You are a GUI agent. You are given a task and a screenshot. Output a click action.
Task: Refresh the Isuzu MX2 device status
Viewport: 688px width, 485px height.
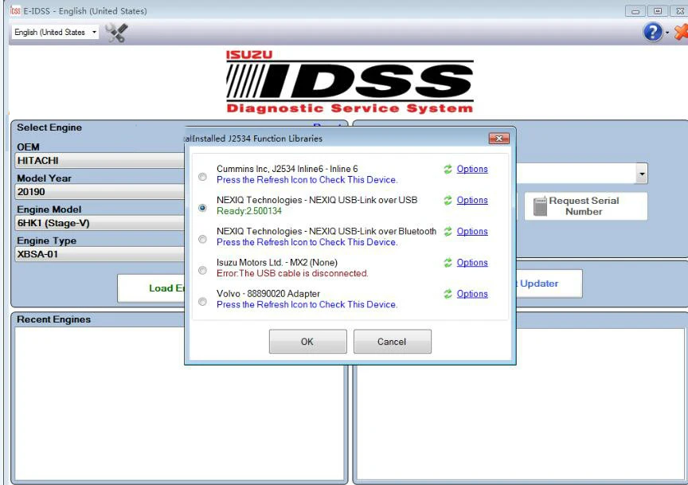(x=448, y=263)
